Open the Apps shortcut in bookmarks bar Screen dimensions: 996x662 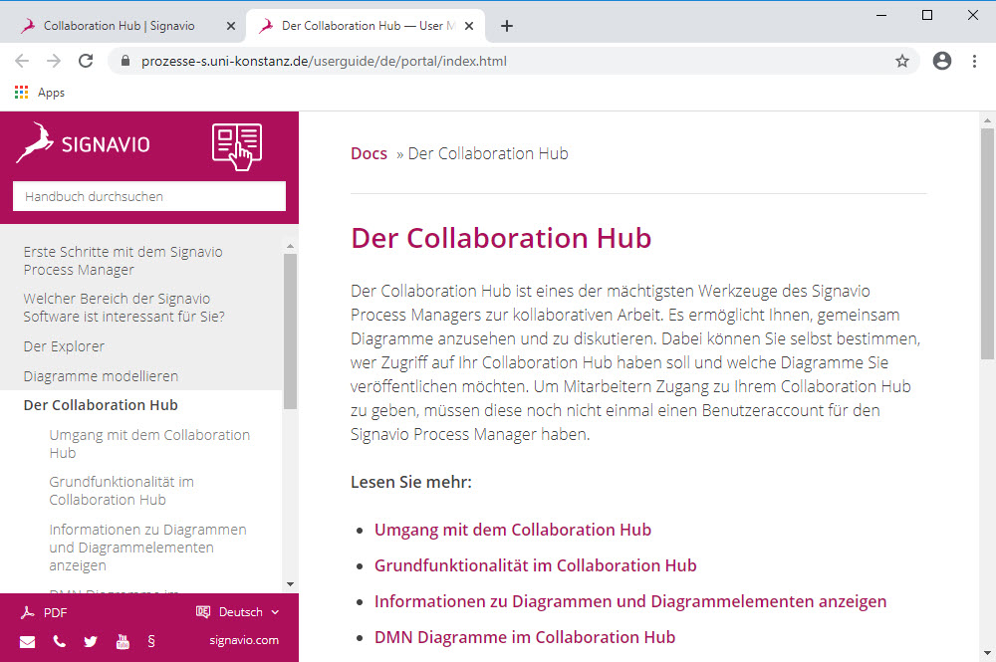click(x=40, y=93)
